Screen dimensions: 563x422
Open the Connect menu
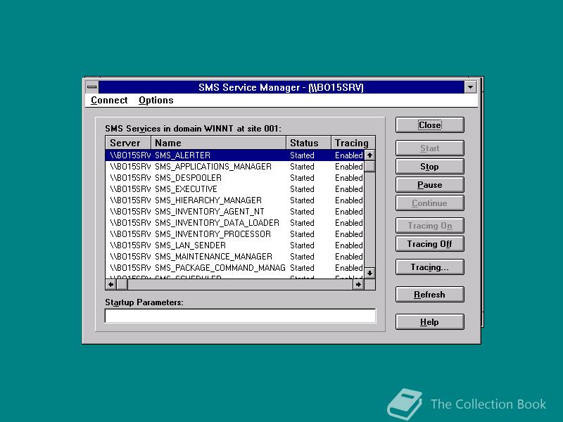tap(109, 100)
